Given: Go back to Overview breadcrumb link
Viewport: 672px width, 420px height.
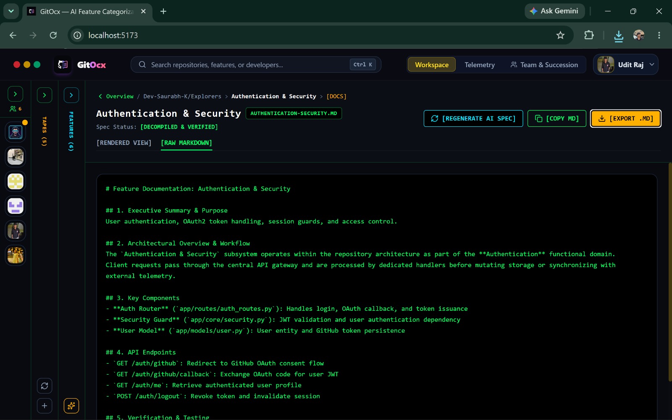Looking at the screenshot, I should pyautogui.click(x=116, y=96).
